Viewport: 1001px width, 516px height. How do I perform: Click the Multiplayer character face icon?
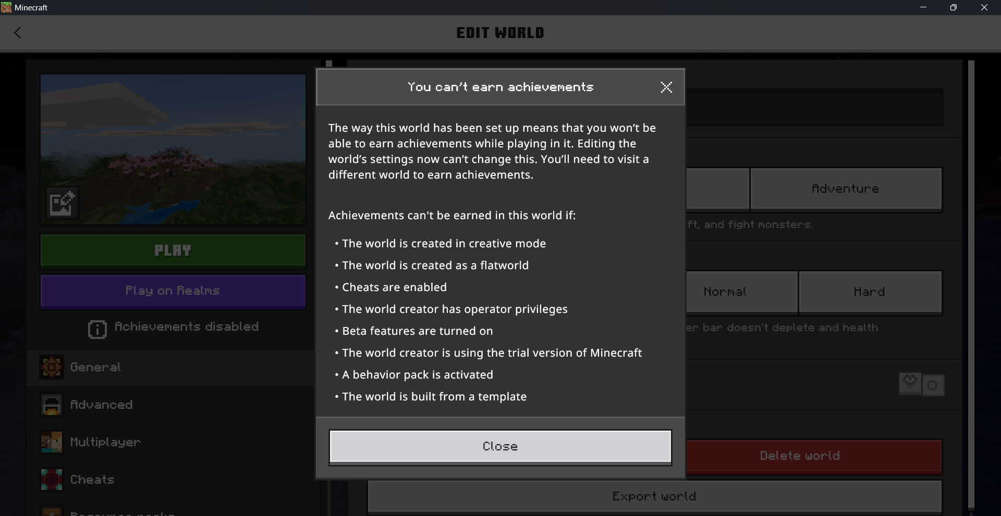coord(52,442)
